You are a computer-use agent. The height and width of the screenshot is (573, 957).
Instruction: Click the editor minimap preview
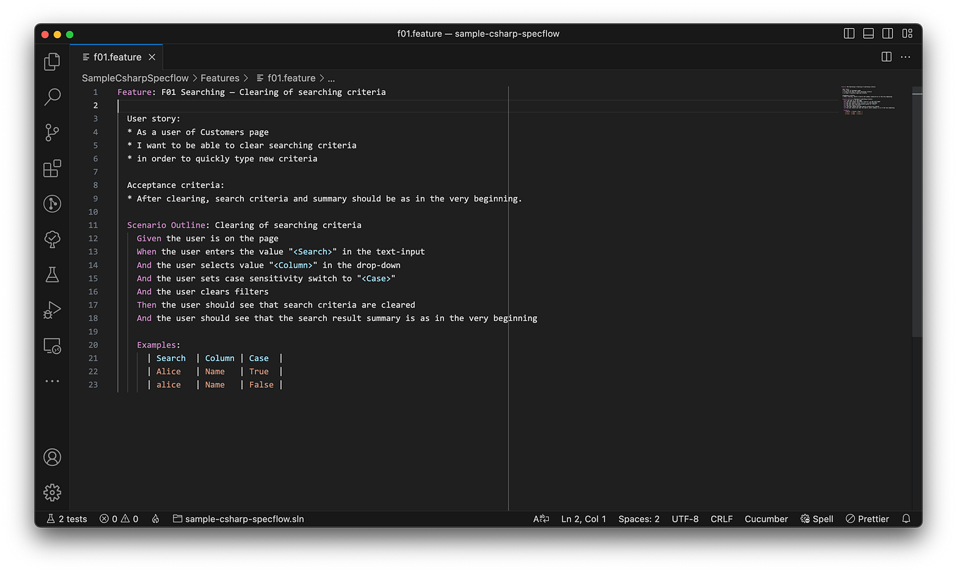(x=868, y=99)
